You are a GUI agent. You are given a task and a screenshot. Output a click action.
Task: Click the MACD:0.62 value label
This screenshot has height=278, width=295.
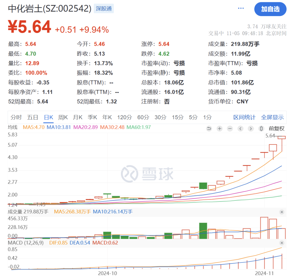click(105, 243)
